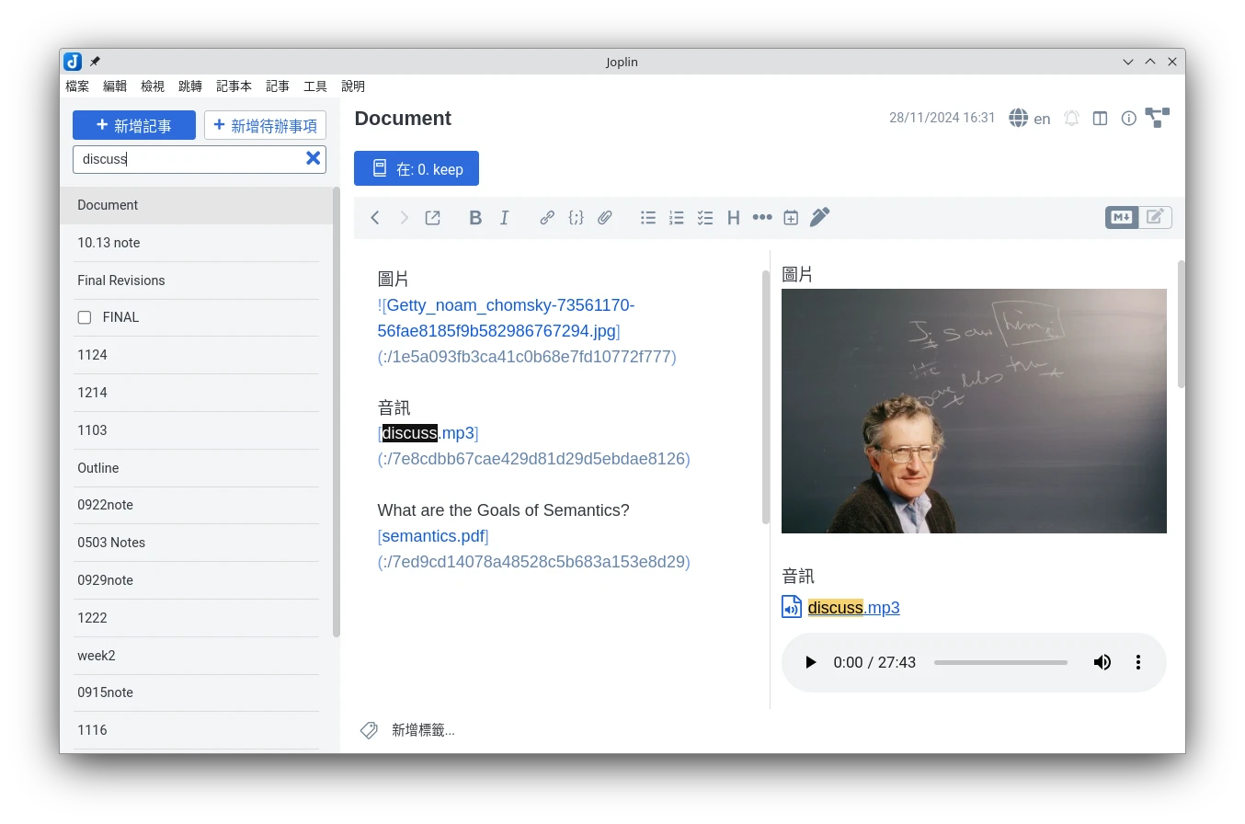Click the 新增記事 button
Viewport: 1245px width, 824px height.
click(x=134, y=125)
